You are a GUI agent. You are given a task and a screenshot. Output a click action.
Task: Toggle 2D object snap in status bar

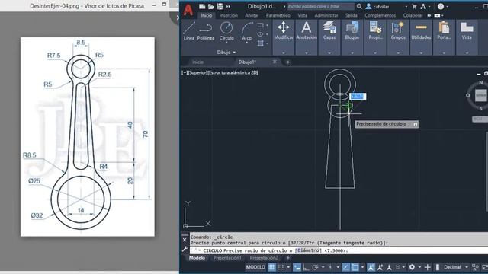pos(355,267)
